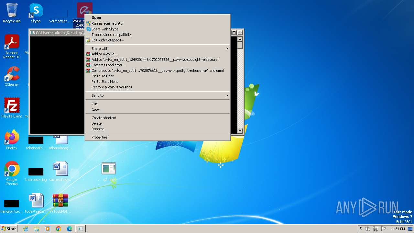Open the Skype desktop shortcut
The width and height of the screenshot is (414, 233).
(36, 13)
